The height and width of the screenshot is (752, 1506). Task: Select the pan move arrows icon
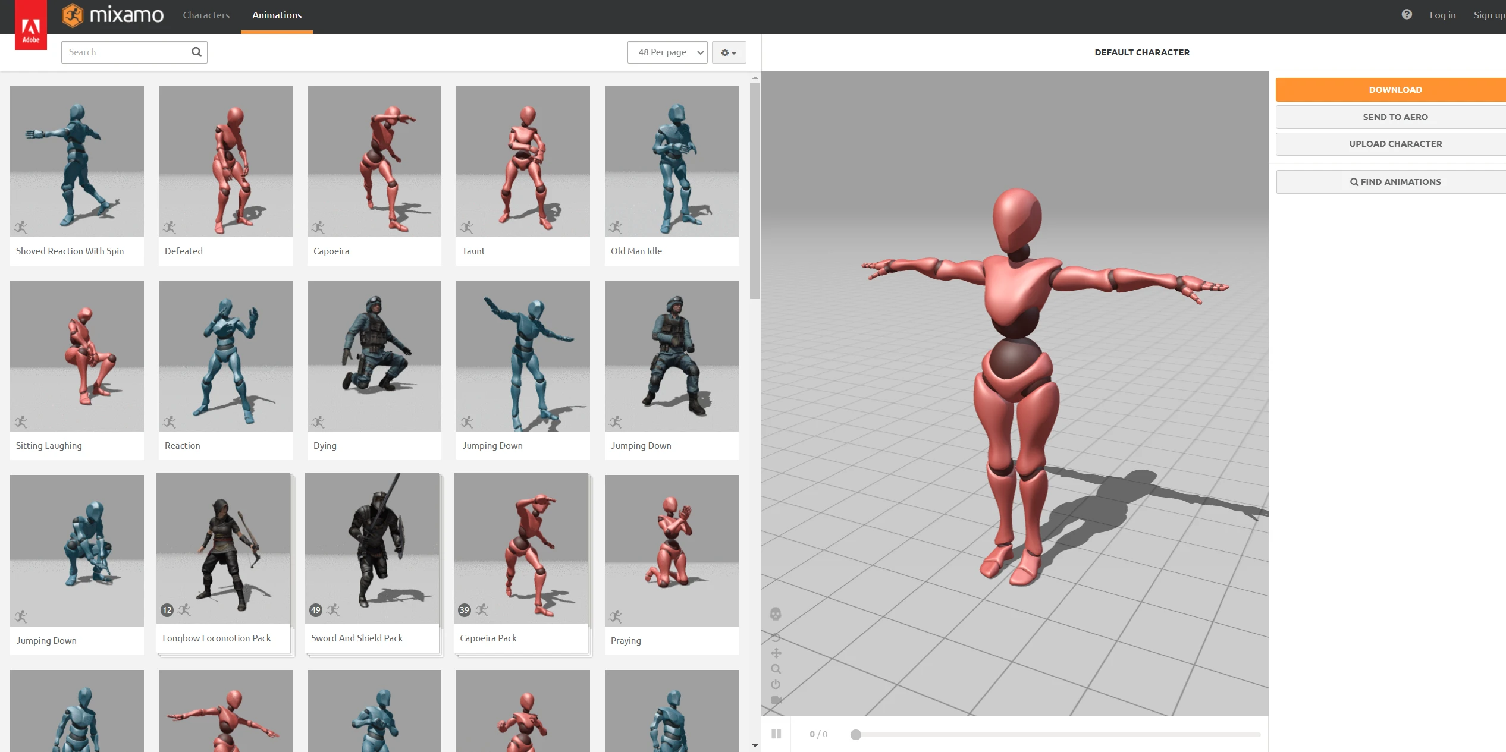pos(776,653)
